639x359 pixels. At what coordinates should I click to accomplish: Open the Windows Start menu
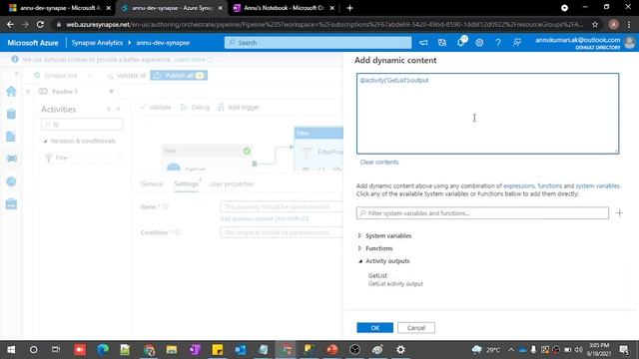(x=11, y=350)
